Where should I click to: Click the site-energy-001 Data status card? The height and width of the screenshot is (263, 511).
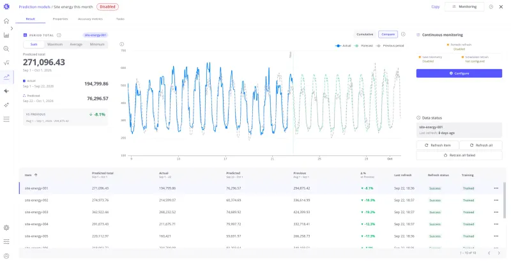459,130
